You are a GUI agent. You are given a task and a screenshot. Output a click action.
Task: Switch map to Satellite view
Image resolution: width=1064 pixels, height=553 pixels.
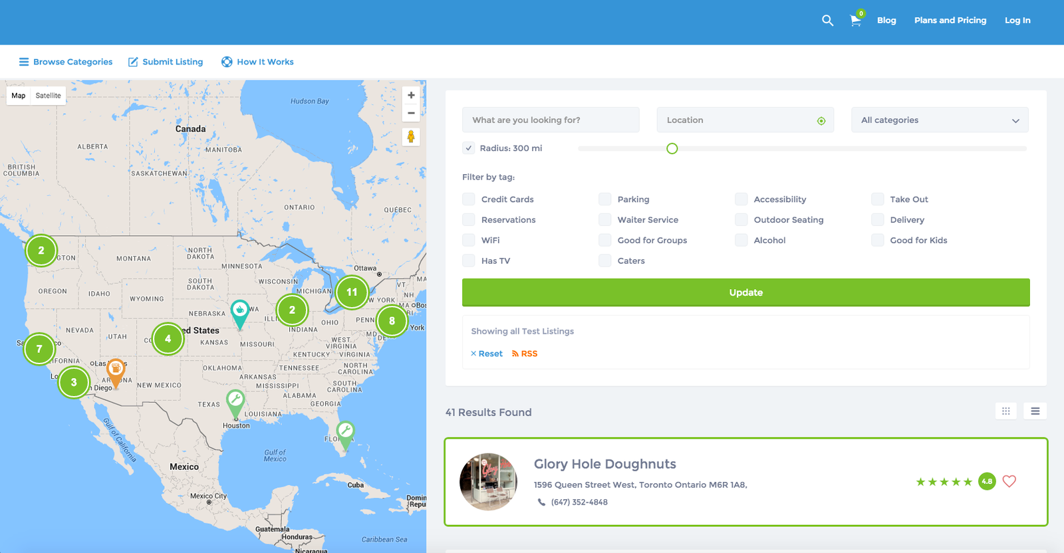click(x=48, y=96)
